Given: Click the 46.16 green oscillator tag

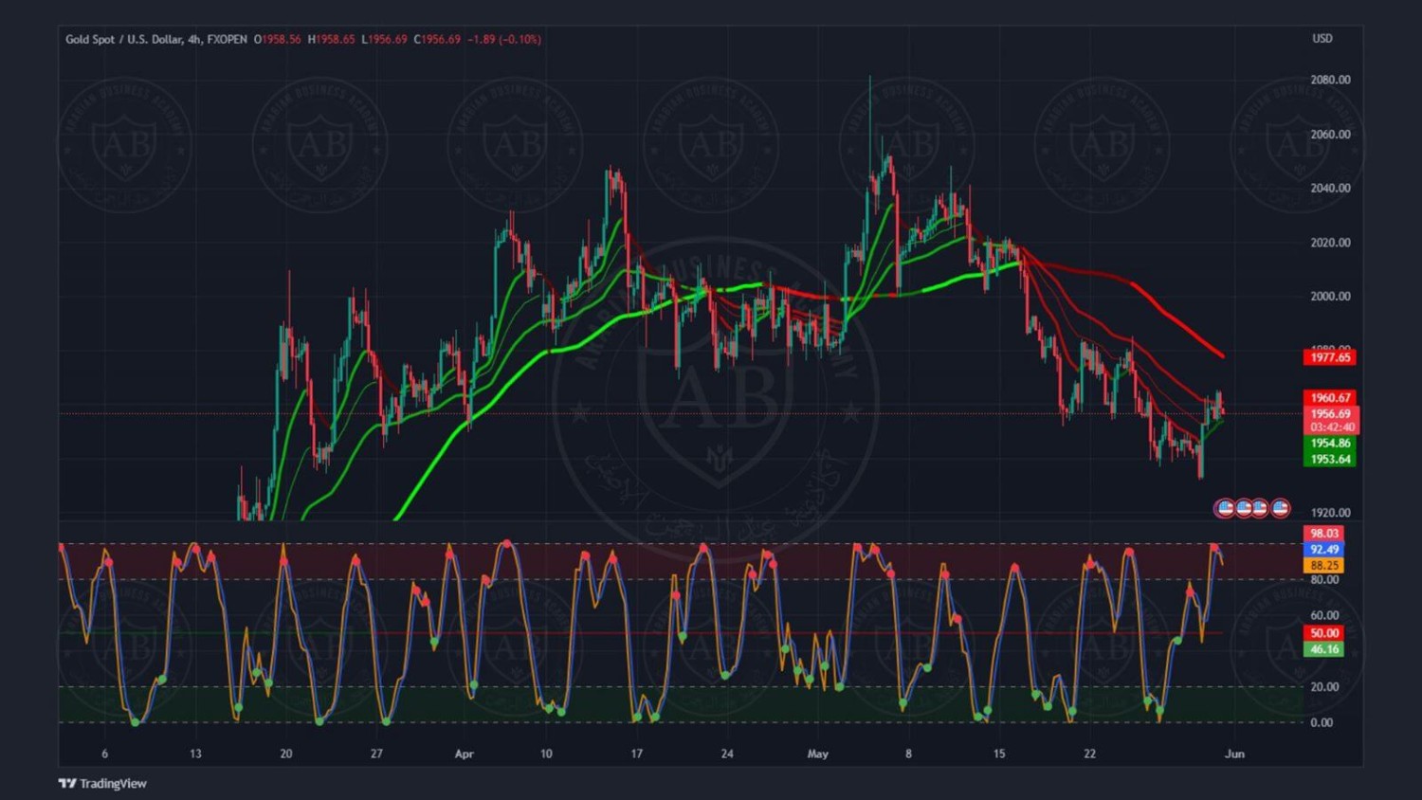Looking at the screenshot, I should pos(1323,649).
